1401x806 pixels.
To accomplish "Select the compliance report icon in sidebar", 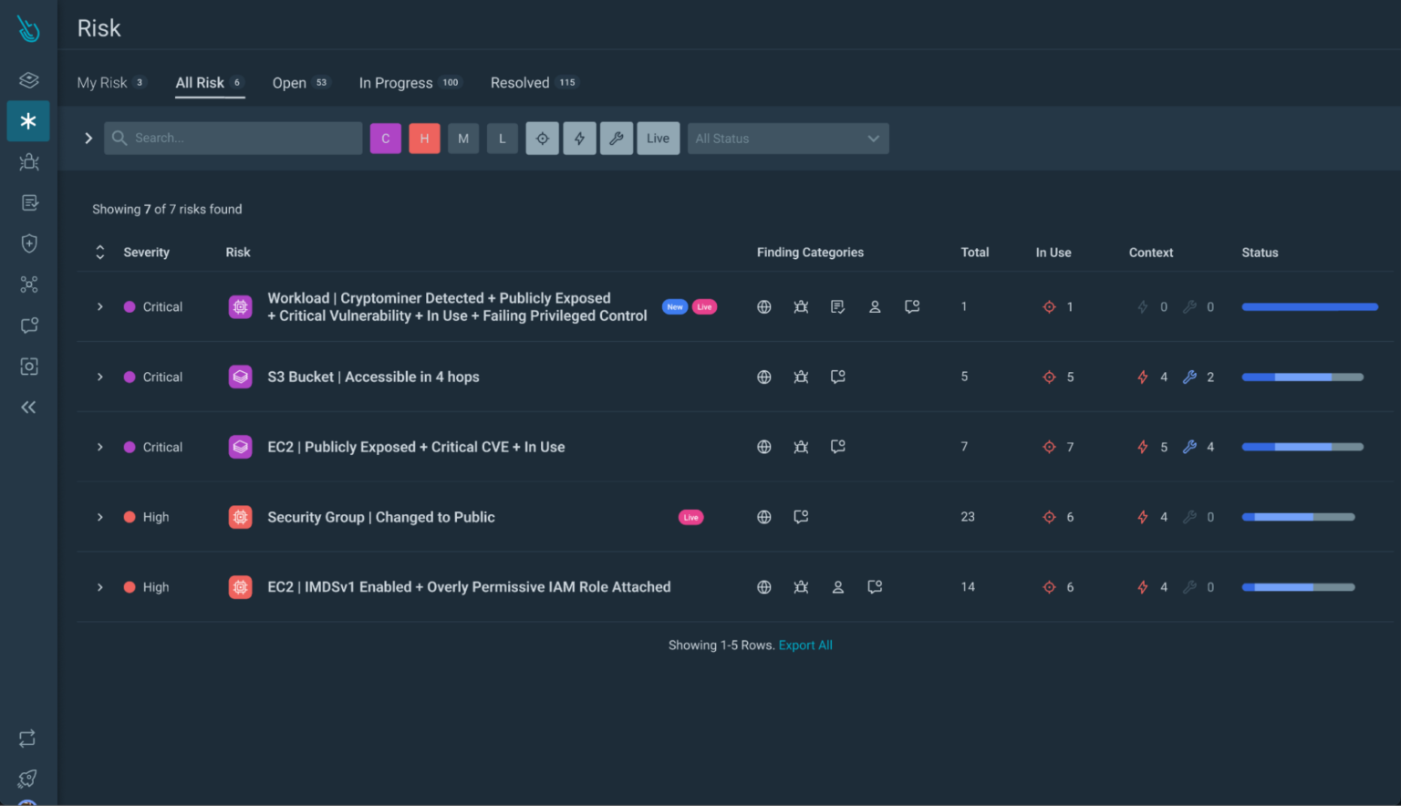I will click(28, 201).
